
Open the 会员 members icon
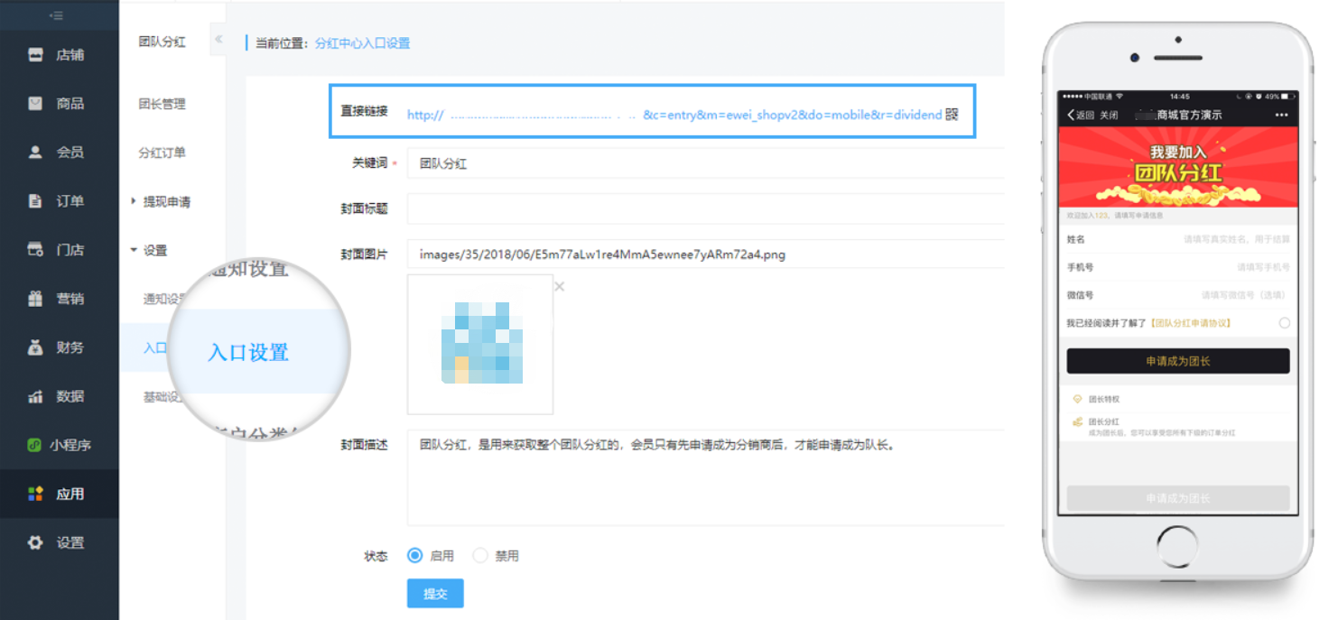35,152
